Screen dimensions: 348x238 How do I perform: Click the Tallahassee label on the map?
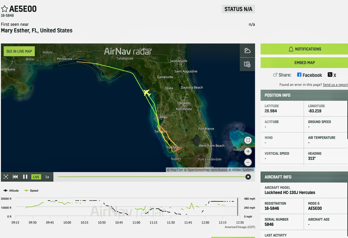[x=125, y=58]
